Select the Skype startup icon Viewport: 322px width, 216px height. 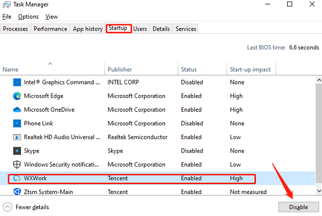pos(16,151)
